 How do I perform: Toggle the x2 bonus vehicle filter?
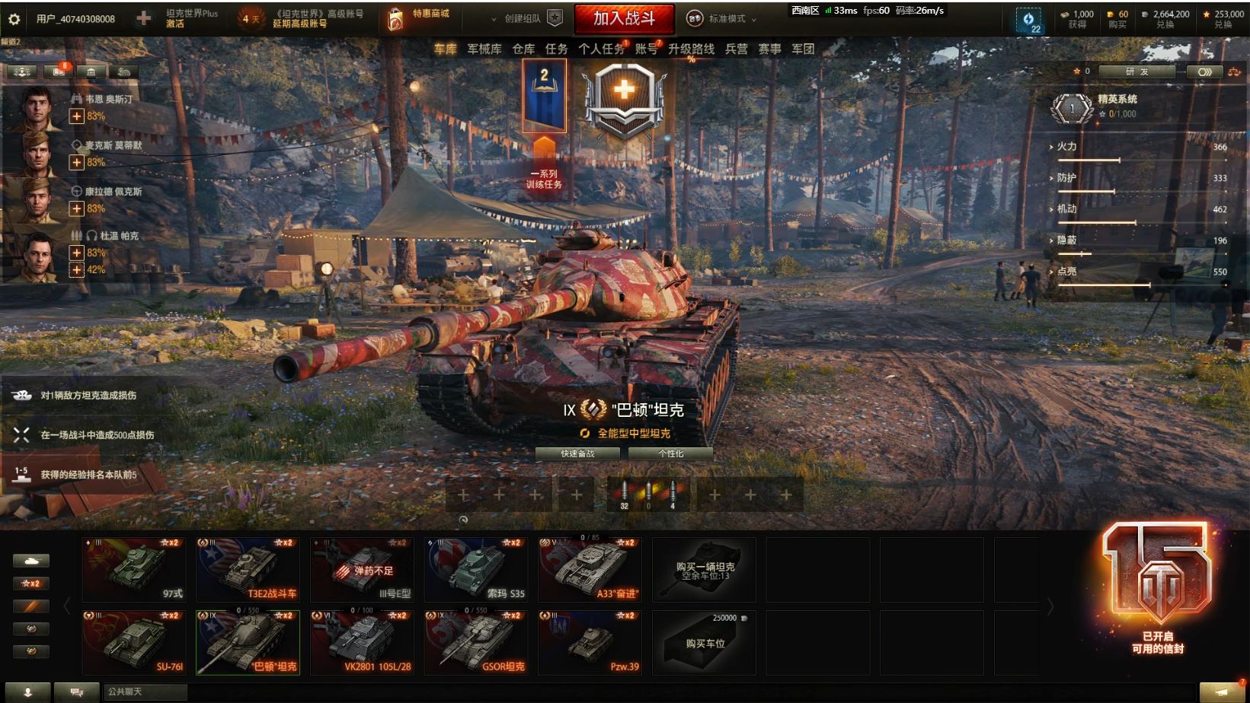pyautogui.click(x=31, y=584)
